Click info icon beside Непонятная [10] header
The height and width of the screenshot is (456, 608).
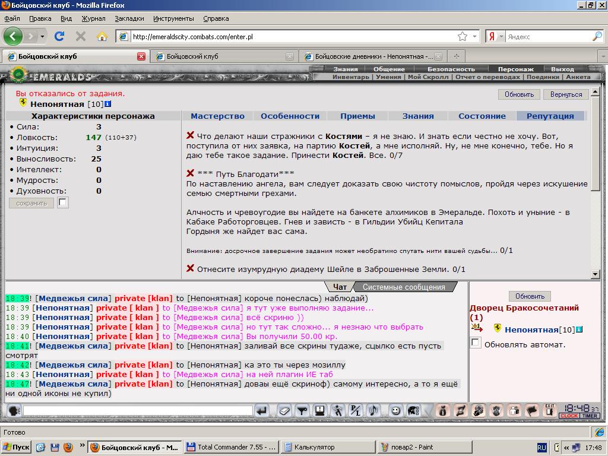pos(108,104)
